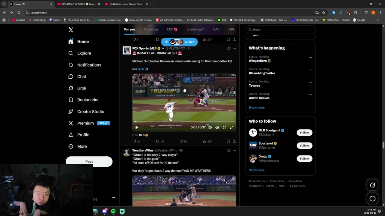Open Home from the sidebar
The width and height of the screenshot is (385, 216).
[79, 42]
